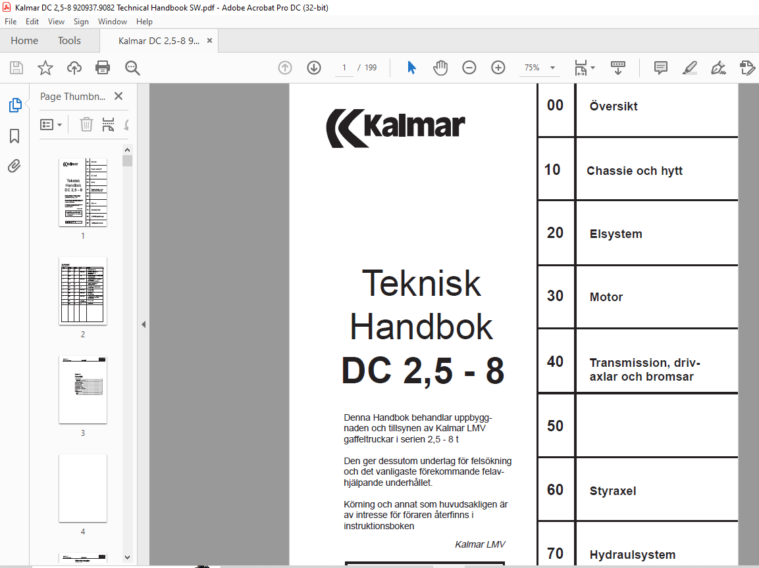The width and height of the screenshot is (759, 568).
Task: Activate the Hand pan tool
Action: point(440,68)
